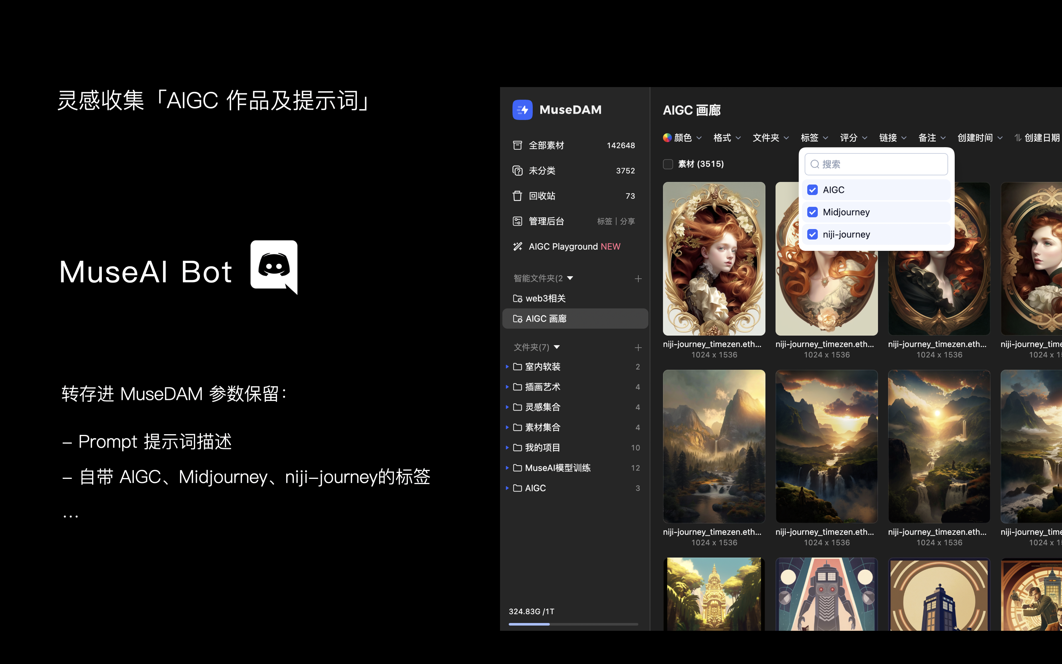1062x664 pixels.
Task: Click the 标签 link under 管理后台
Action: click(604, 221)
